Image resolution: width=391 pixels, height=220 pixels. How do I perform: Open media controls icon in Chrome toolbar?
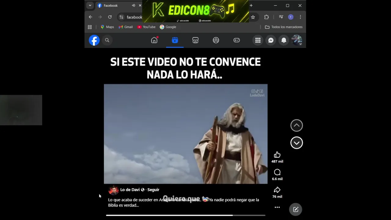coord(281,17)
